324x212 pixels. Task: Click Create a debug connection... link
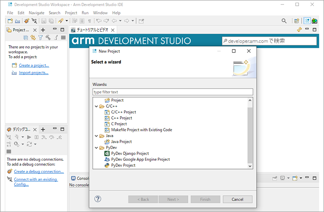pos(39,172)
